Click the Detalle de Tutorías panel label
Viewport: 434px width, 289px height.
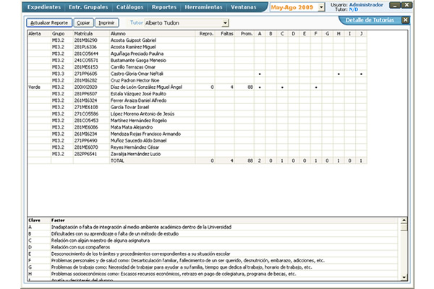click(370, 20)
